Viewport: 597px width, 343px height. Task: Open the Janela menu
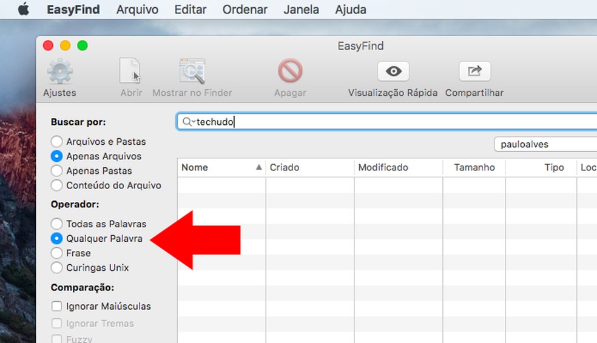301,9
